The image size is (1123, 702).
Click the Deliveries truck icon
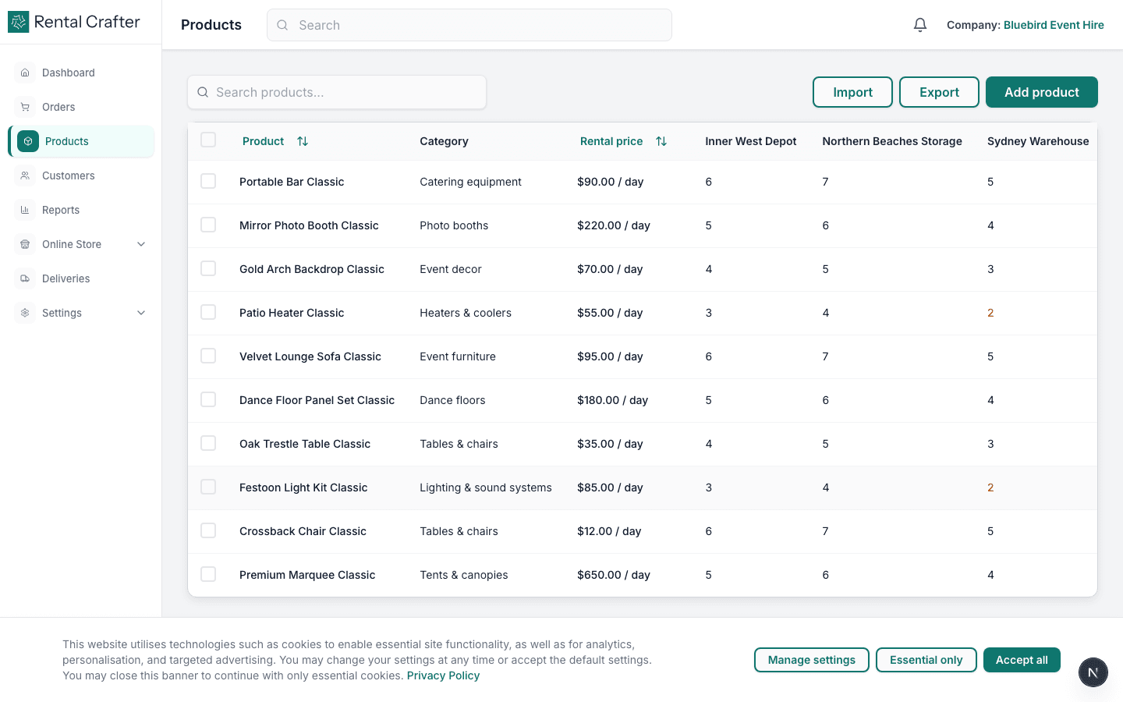click(x=25, y=278)
